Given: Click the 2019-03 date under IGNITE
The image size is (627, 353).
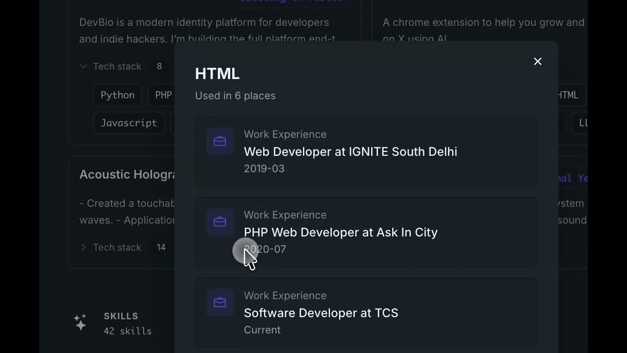Looking at the screenshot, I should [x=264, y=169].
